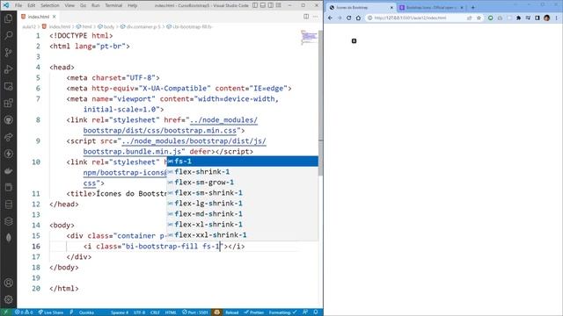The height and width of the screenshot is (316, 563).
Task: Open notifications bell in status bar
Action: click(316, 312)
